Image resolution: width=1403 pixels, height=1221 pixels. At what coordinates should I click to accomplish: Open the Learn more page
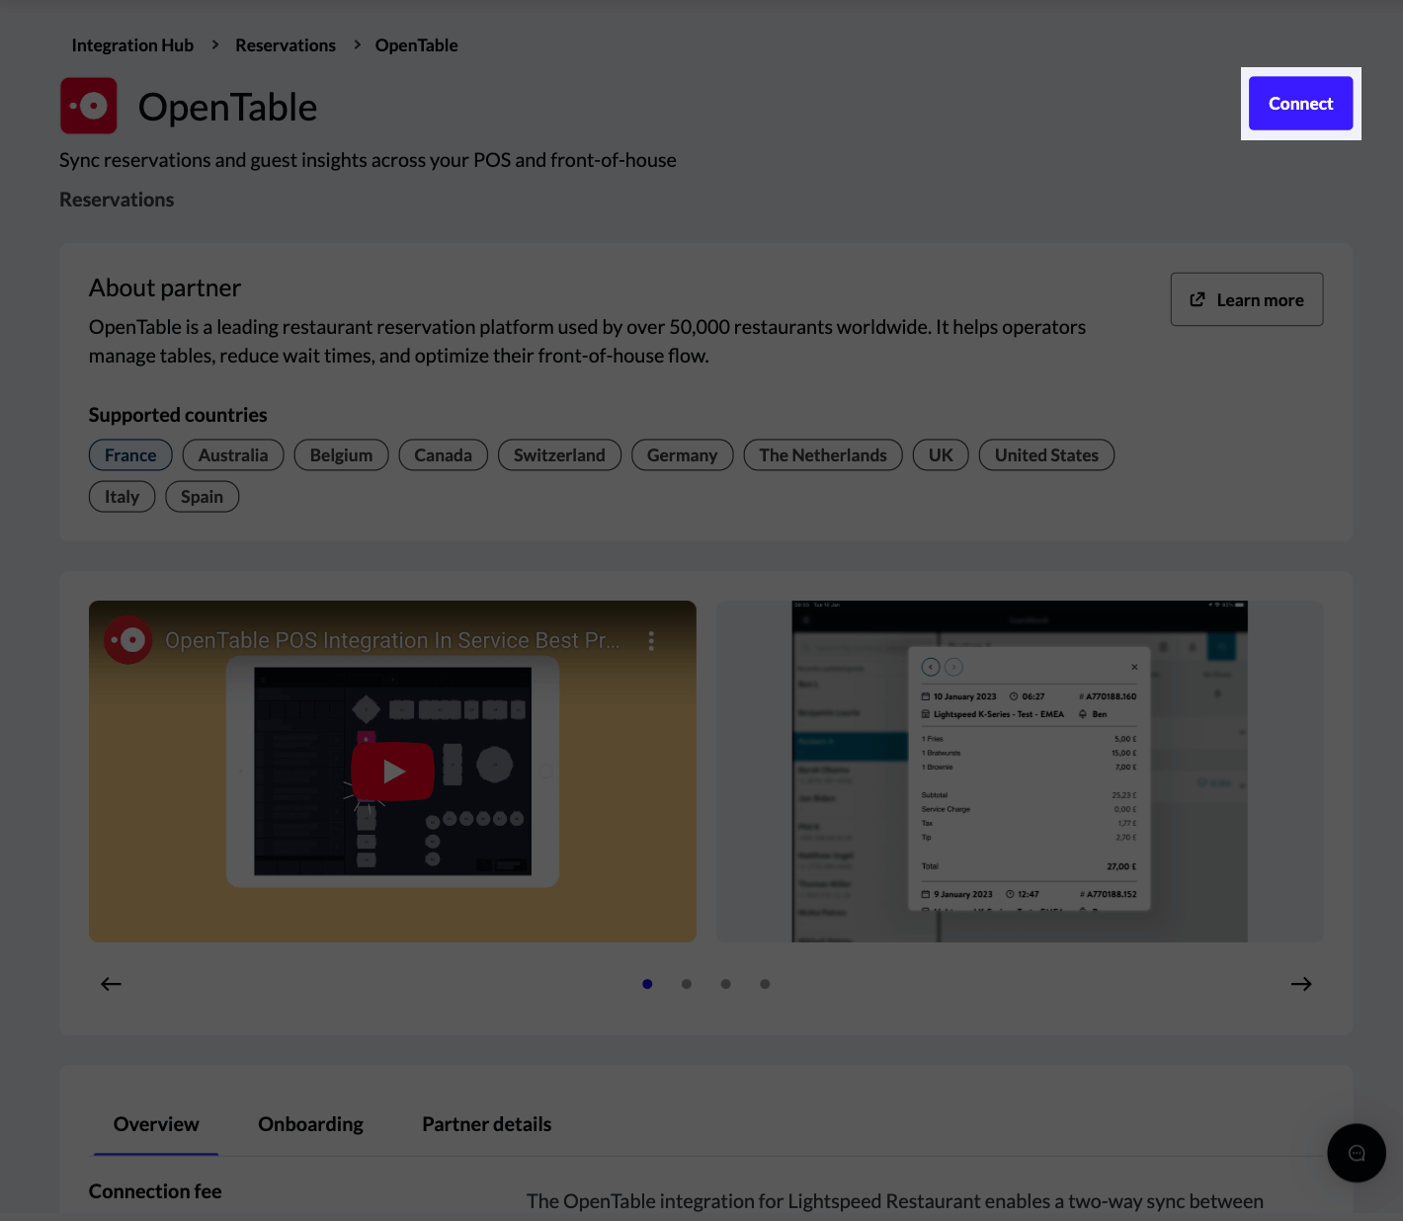[1246, 298]
